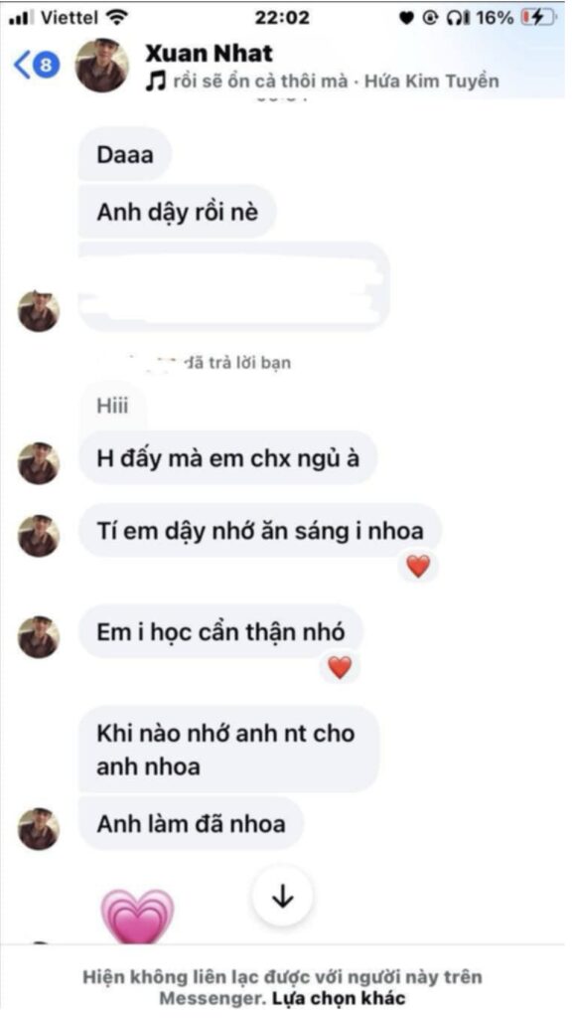The height and width of the screenshot is (1018, 572).
Task: Open the 'Lựa chọn khác' link
Action: 338,998
